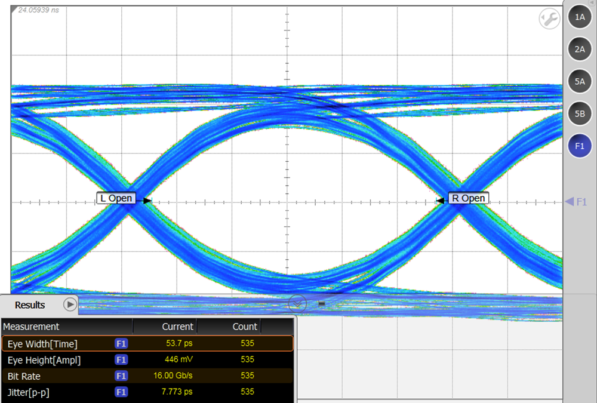This screenshot has width=597, height=403.
Task: Open the Results tab
Action: point(30,305)
